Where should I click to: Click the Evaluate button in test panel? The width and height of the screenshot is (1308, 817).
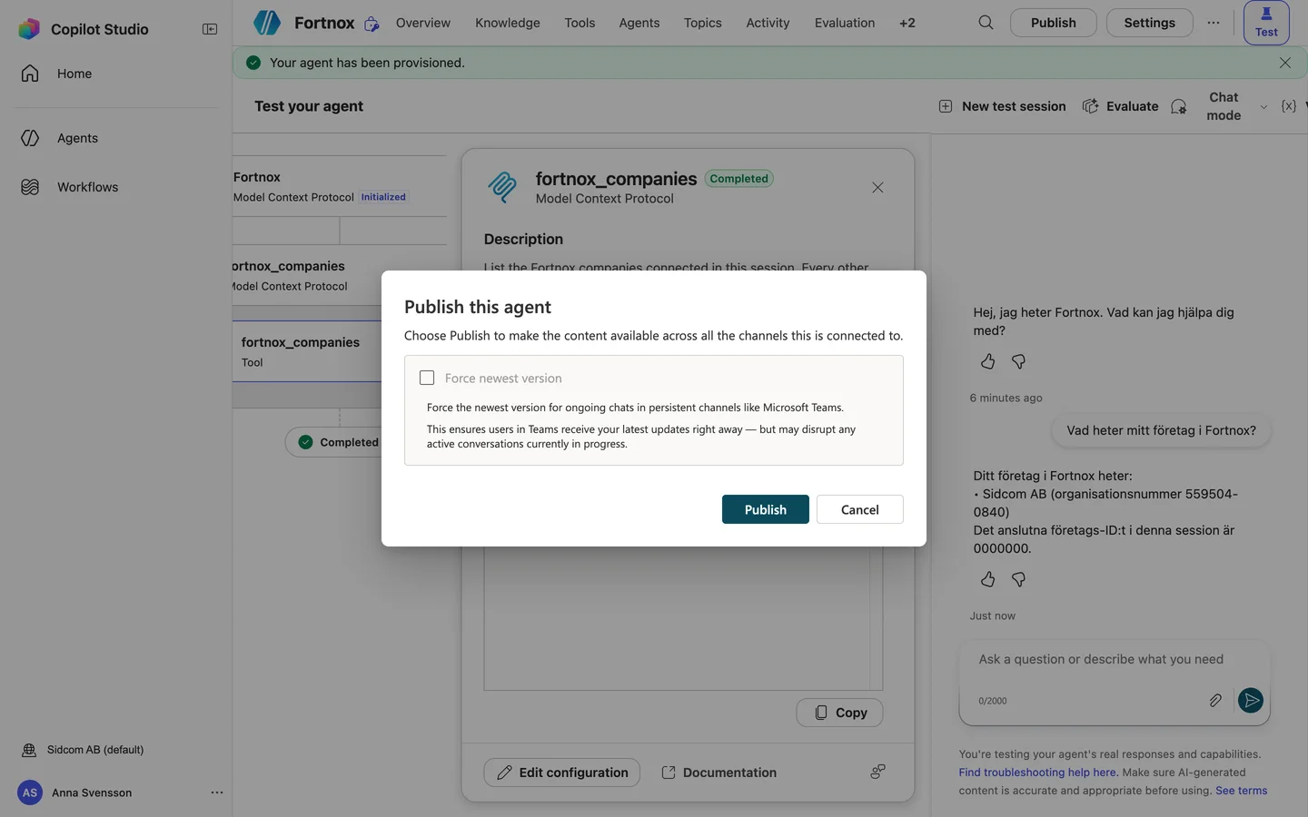coord(1120,106)
